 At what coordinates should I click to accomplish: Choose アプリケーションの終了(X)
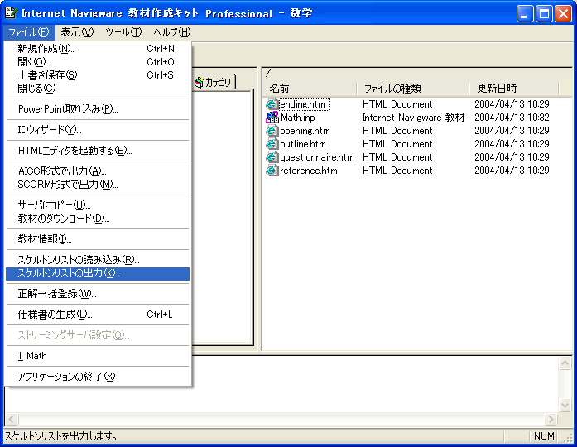click(98, 377)
